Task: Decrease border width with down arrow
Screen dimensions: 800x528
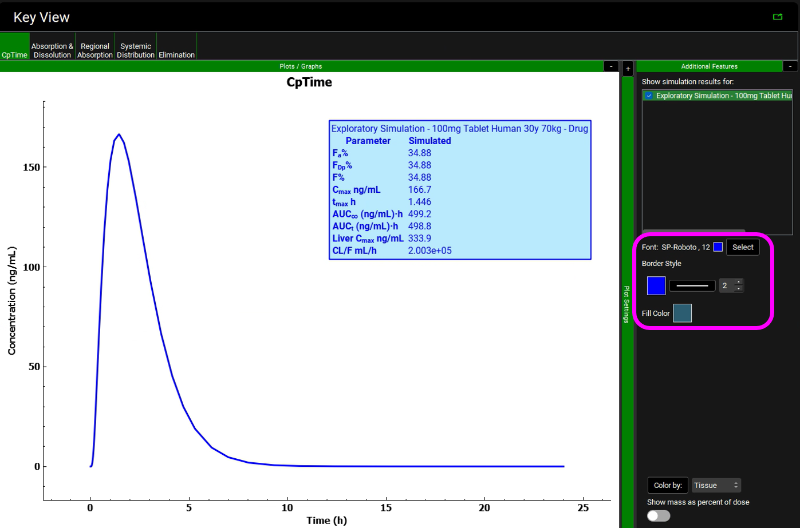Action: 739,289
